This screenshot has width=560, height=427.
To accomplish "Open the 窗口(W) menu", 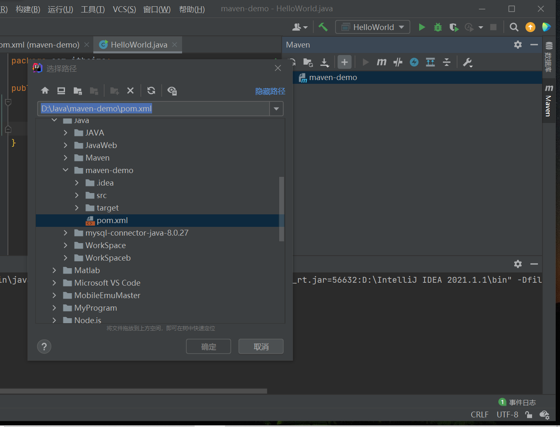I will click(x=157, y=9).
